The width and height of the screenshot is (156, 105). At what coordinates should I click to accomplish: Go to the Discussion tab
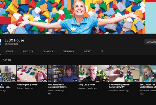pos(69,51)
